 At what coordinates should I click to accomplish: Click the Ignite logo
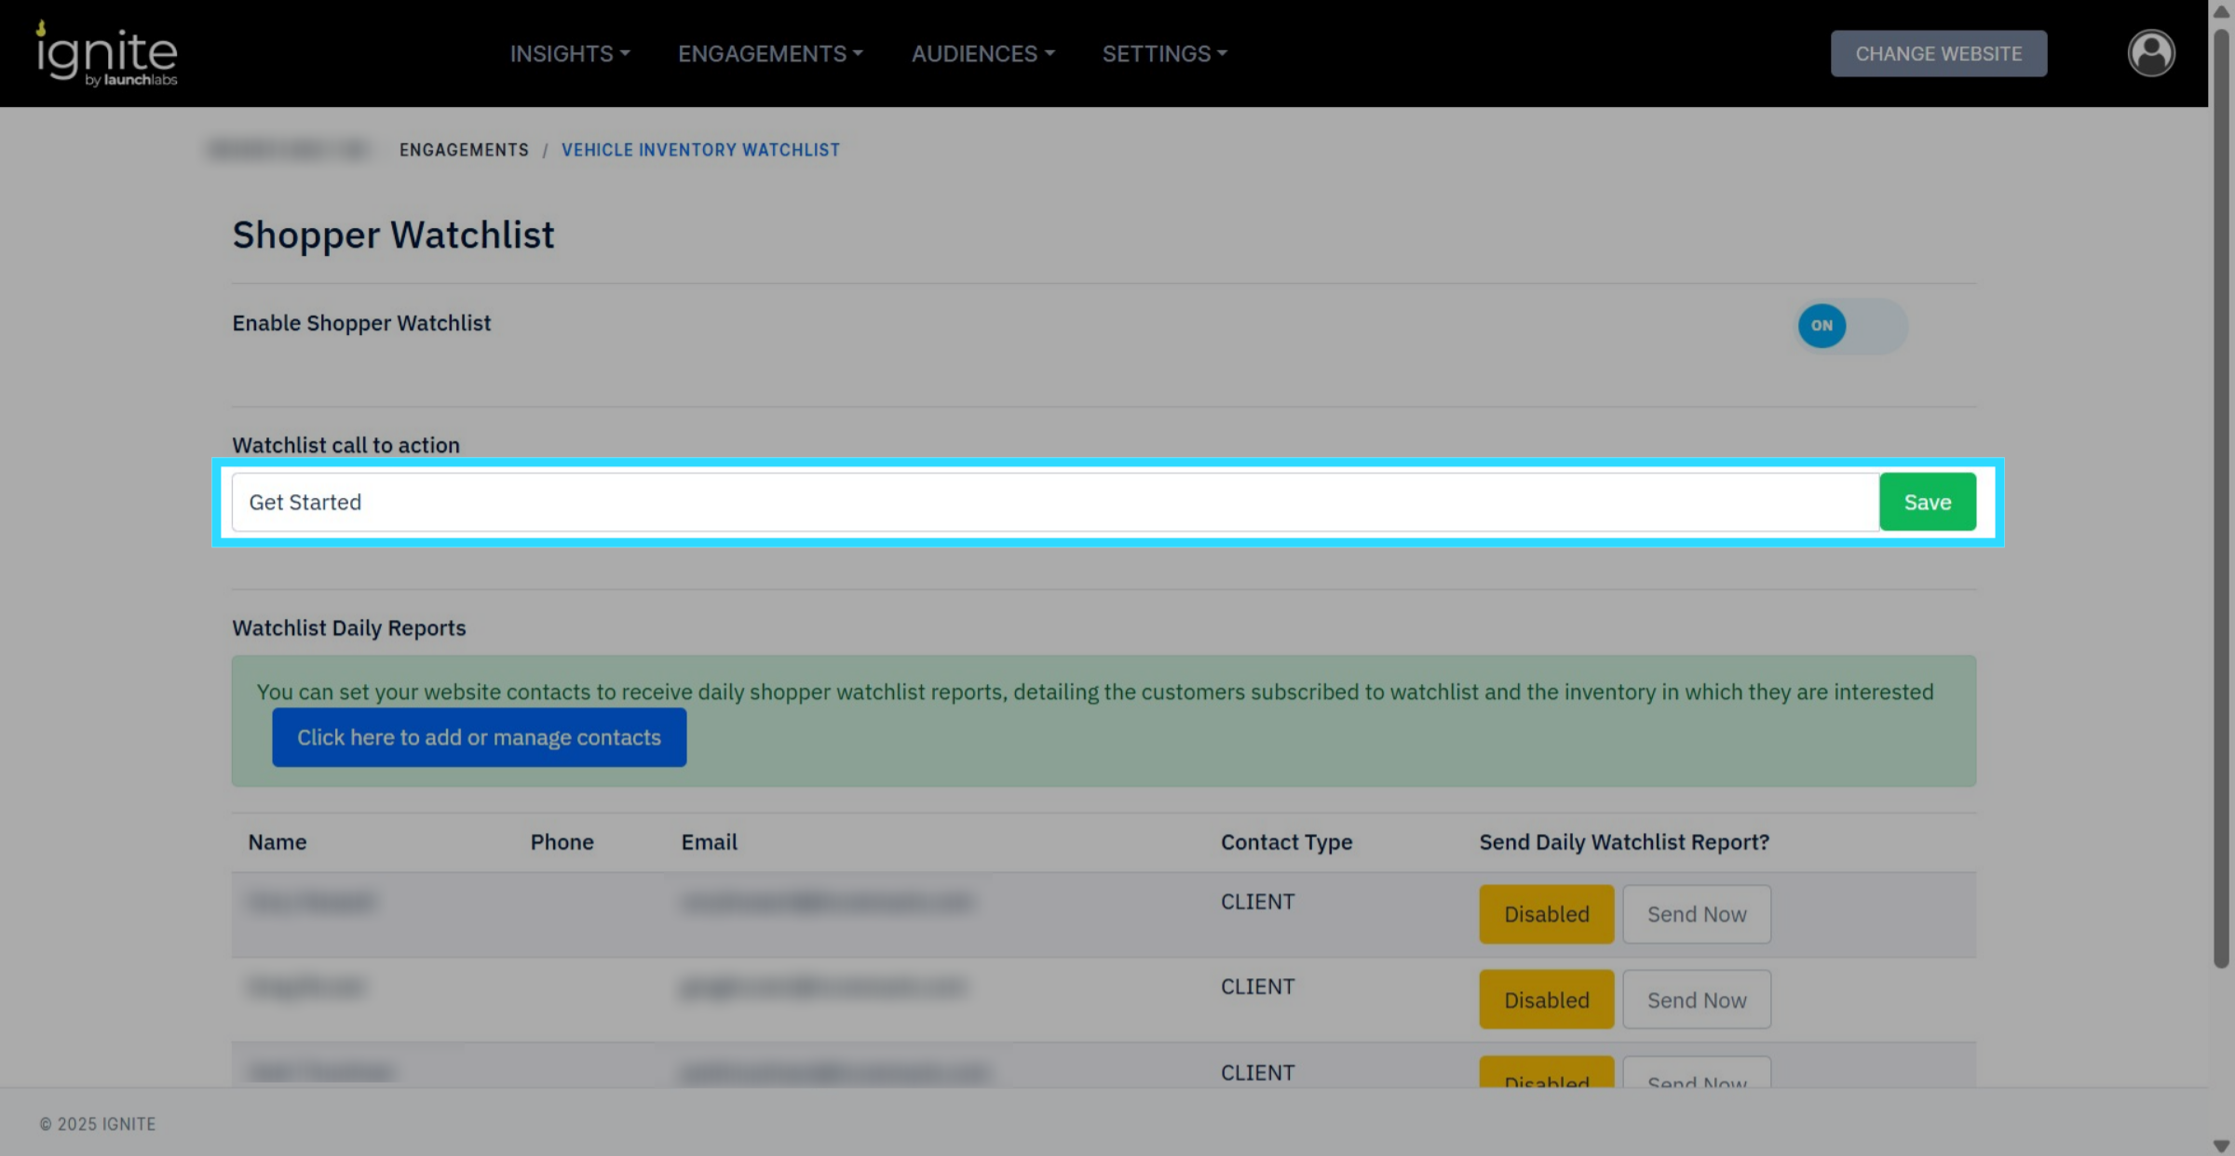click(107, 54)
